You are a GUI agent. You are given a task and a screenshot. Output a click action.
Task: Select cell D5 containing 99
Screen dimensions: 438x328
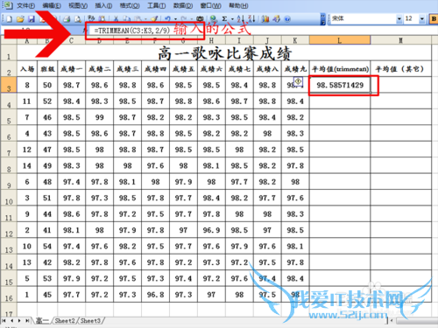click(x=100, y=117)
